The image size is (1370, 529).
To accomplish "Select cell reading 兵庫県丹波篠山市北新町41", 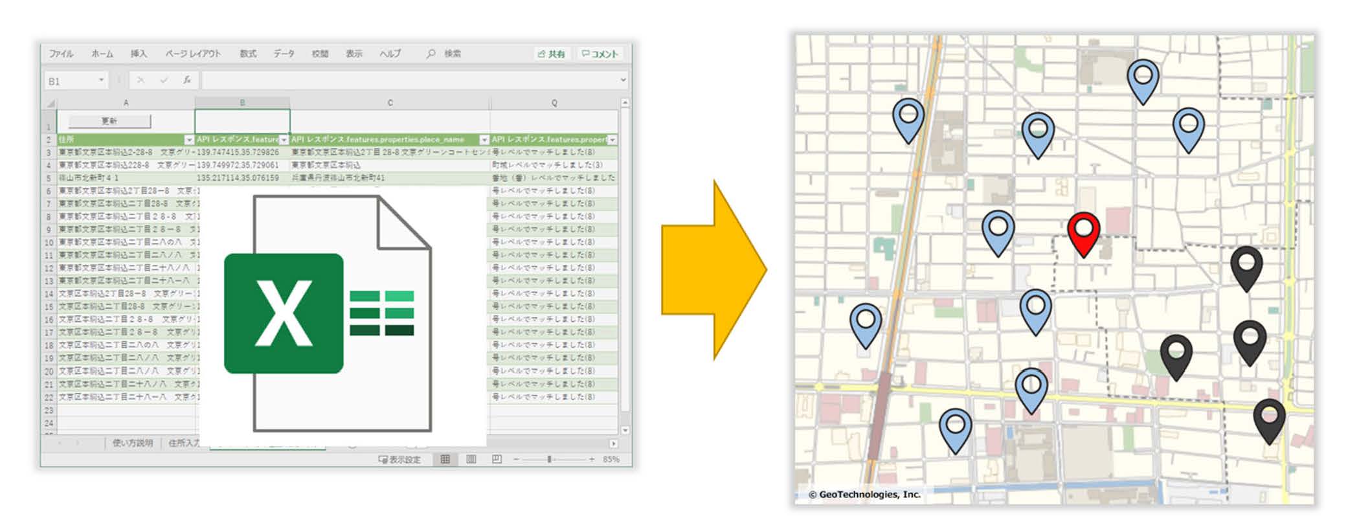I will click(x=390, y=178).
